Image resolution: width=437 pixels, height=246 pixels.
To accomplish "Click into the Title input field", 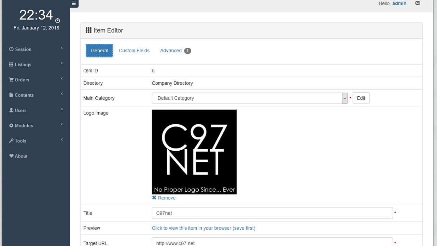I will click(x=272, y=213).
